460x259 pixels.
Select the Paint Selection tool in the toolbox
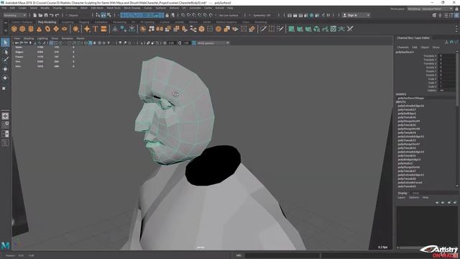click(x=5, y=60)
